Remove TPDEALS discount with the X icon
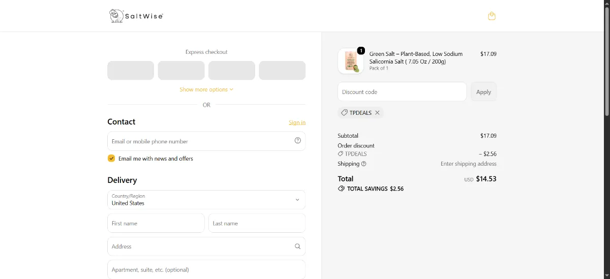This screenshot has width=610, height=279. pyautogui.click(x=377, y=113)
